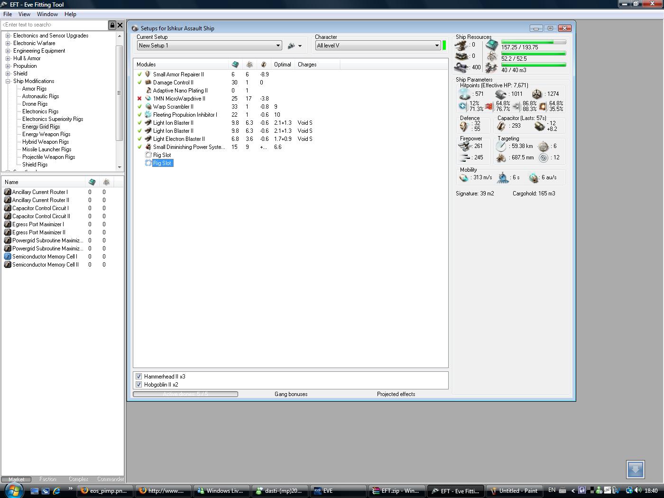Screen dimensions: 664x498
Task: Collapse the Ship Modifications tree node
Action: 8,81
